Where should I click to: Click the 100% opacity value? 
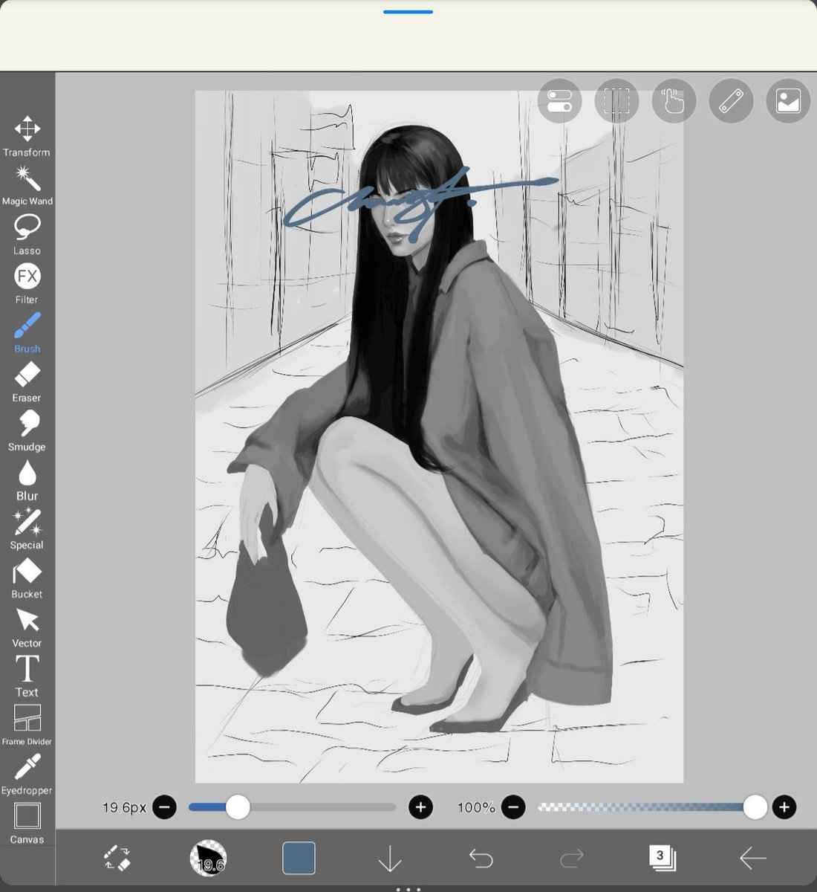pos(476,807)
